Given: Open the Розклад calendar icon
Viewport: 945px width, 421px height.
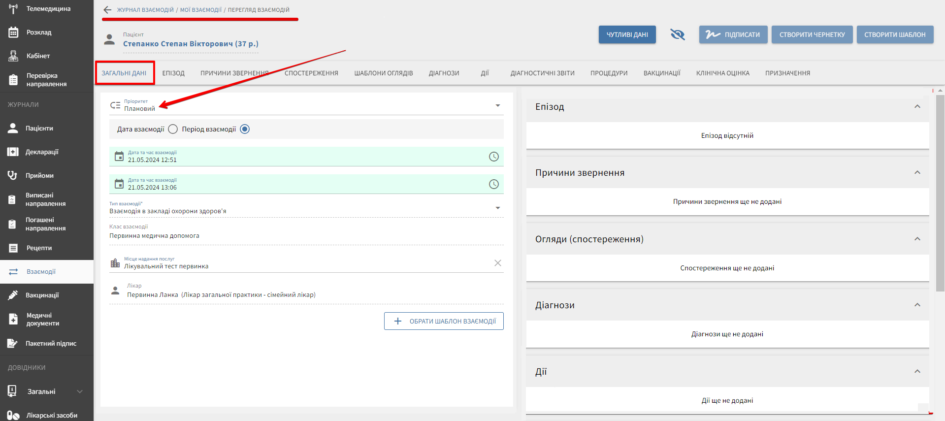Looking at the screenshot, I should pyautogui.click(x=13, y=32).
